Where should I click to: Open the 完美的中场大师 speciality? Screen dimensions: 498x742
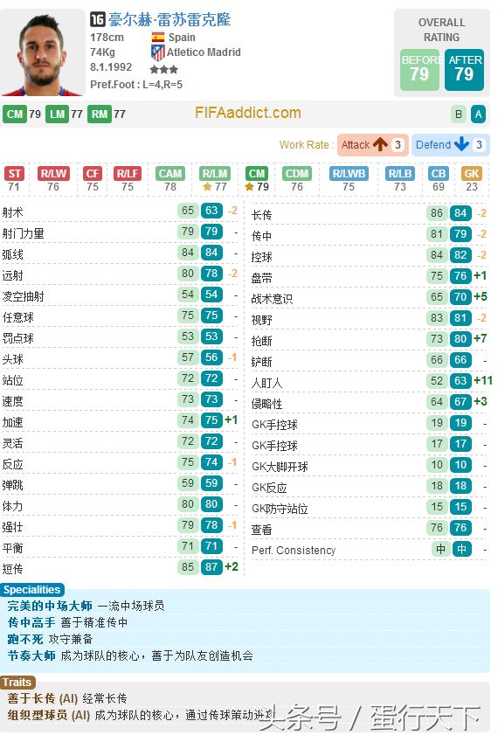pyautogui.click(x=50, y=606)
